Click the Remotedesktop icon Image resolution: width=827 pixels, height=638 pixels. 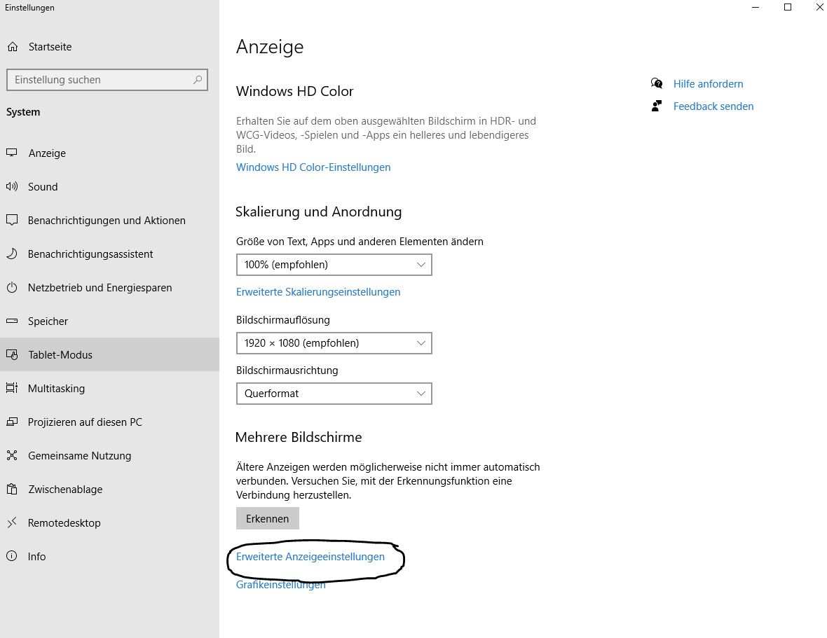(12, 522)
